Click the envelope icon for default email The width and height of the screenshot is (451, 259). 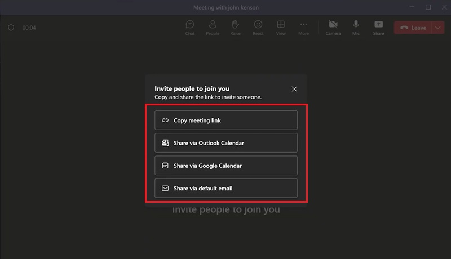[x=165, y=188]
